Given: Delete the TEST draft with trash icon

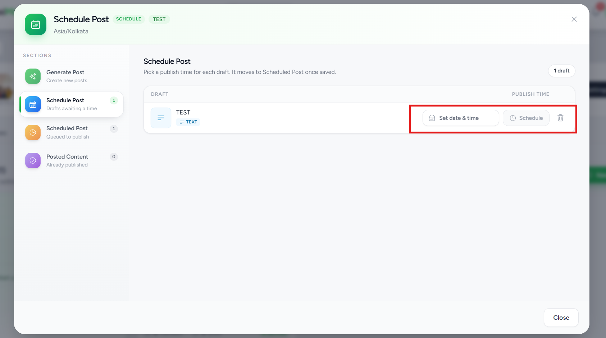Looking at the screenshot, I should [560, 118].
